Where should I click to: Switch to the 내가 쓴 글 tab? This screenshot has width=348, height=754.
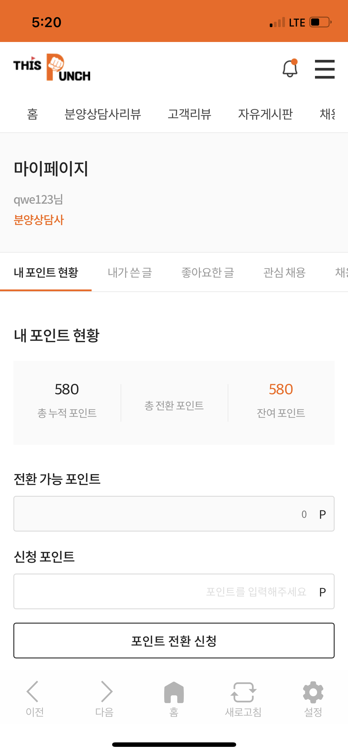coord(130,272)
